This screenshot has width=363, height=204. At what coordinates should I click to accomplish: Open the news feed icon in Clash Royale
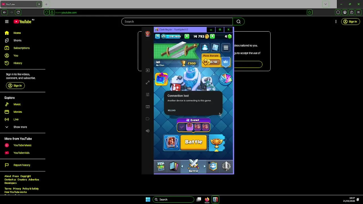click(215, 48)
